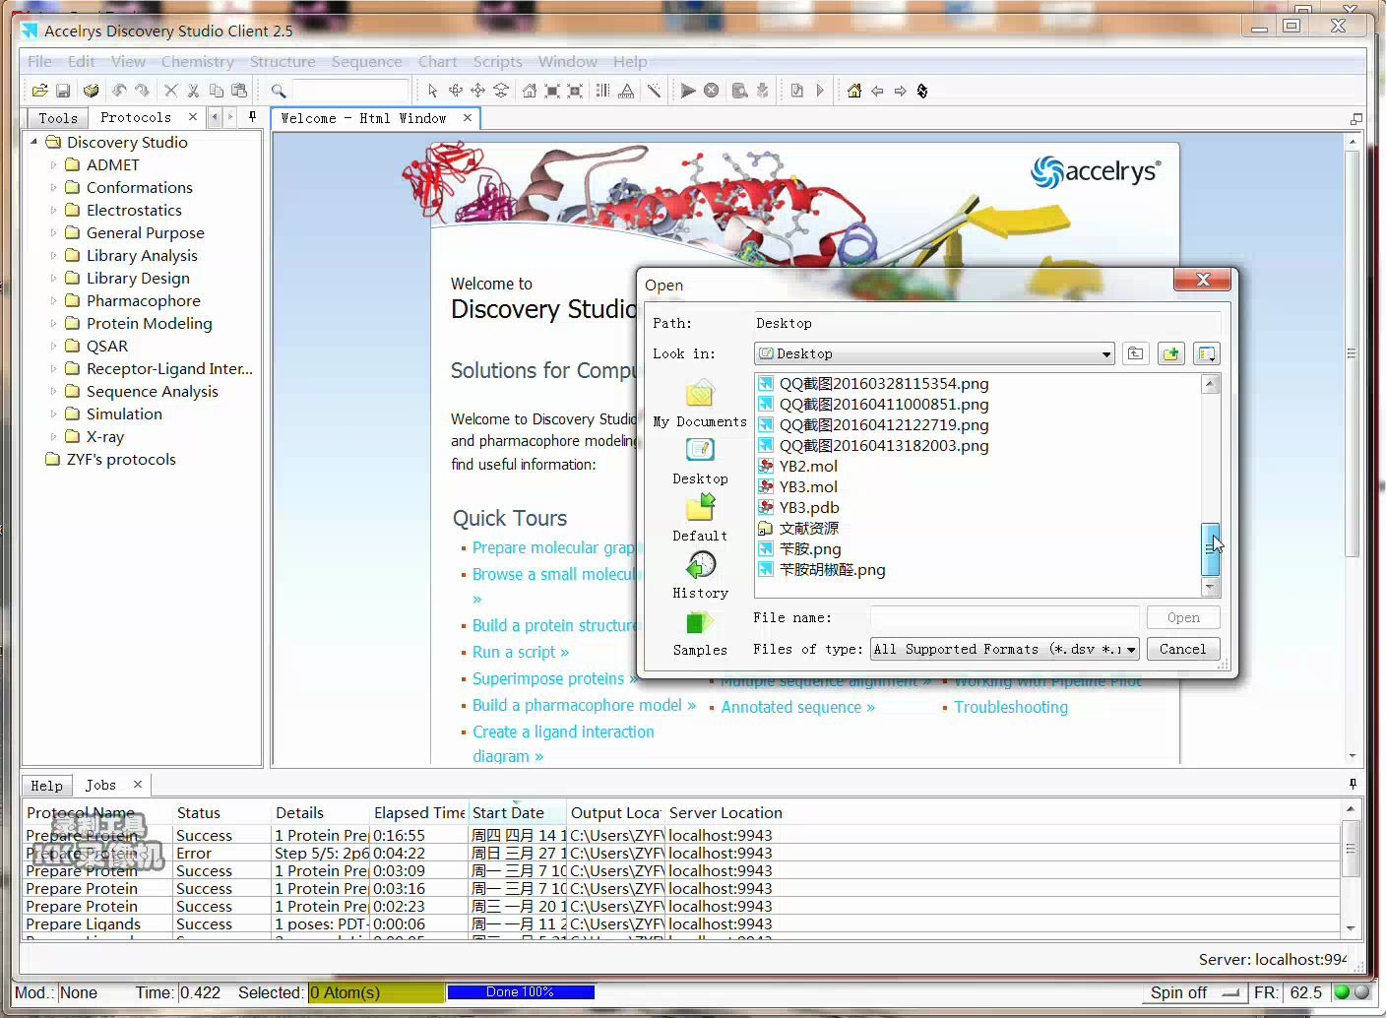Screen dimensions: 1386x1018
Task: Click the Open dialog file list scrollbar thumb
Action: click(x=1211, y=549)
